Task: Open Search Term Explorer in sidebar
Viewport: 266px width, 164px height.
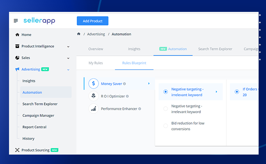Action: [x=40, y=104]
